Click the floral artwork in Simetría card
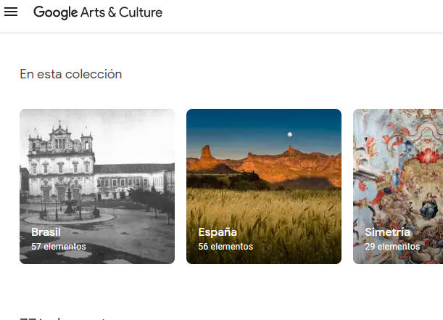 (x=399, y=160)
